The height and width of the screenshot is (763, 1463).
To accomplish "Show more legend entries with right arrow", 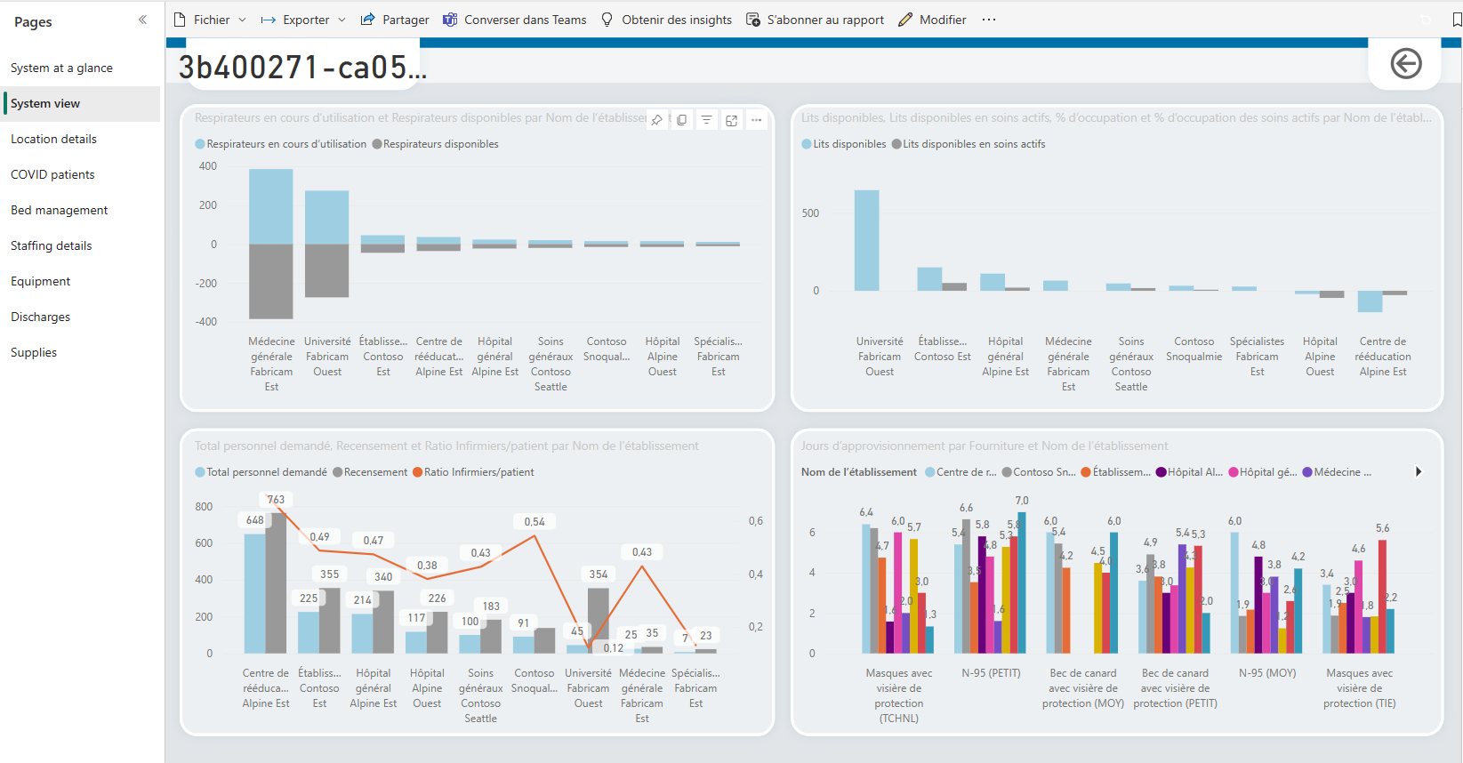I will 1419,472.
